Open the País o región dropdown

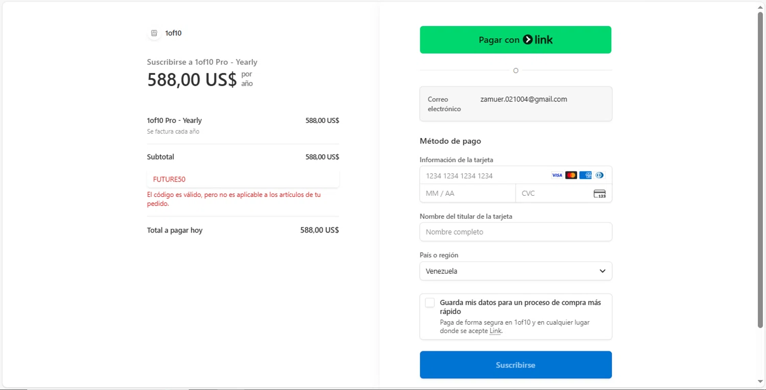pyautogui.click(x=516, y=271)
